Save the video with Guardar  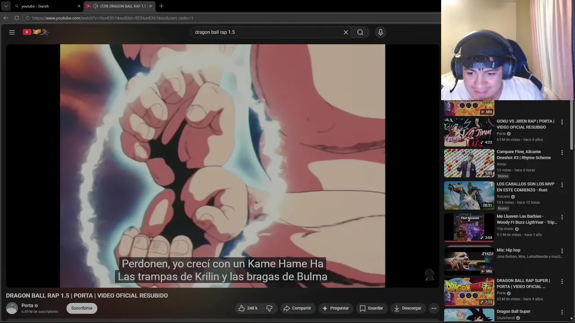click(372, 308)
